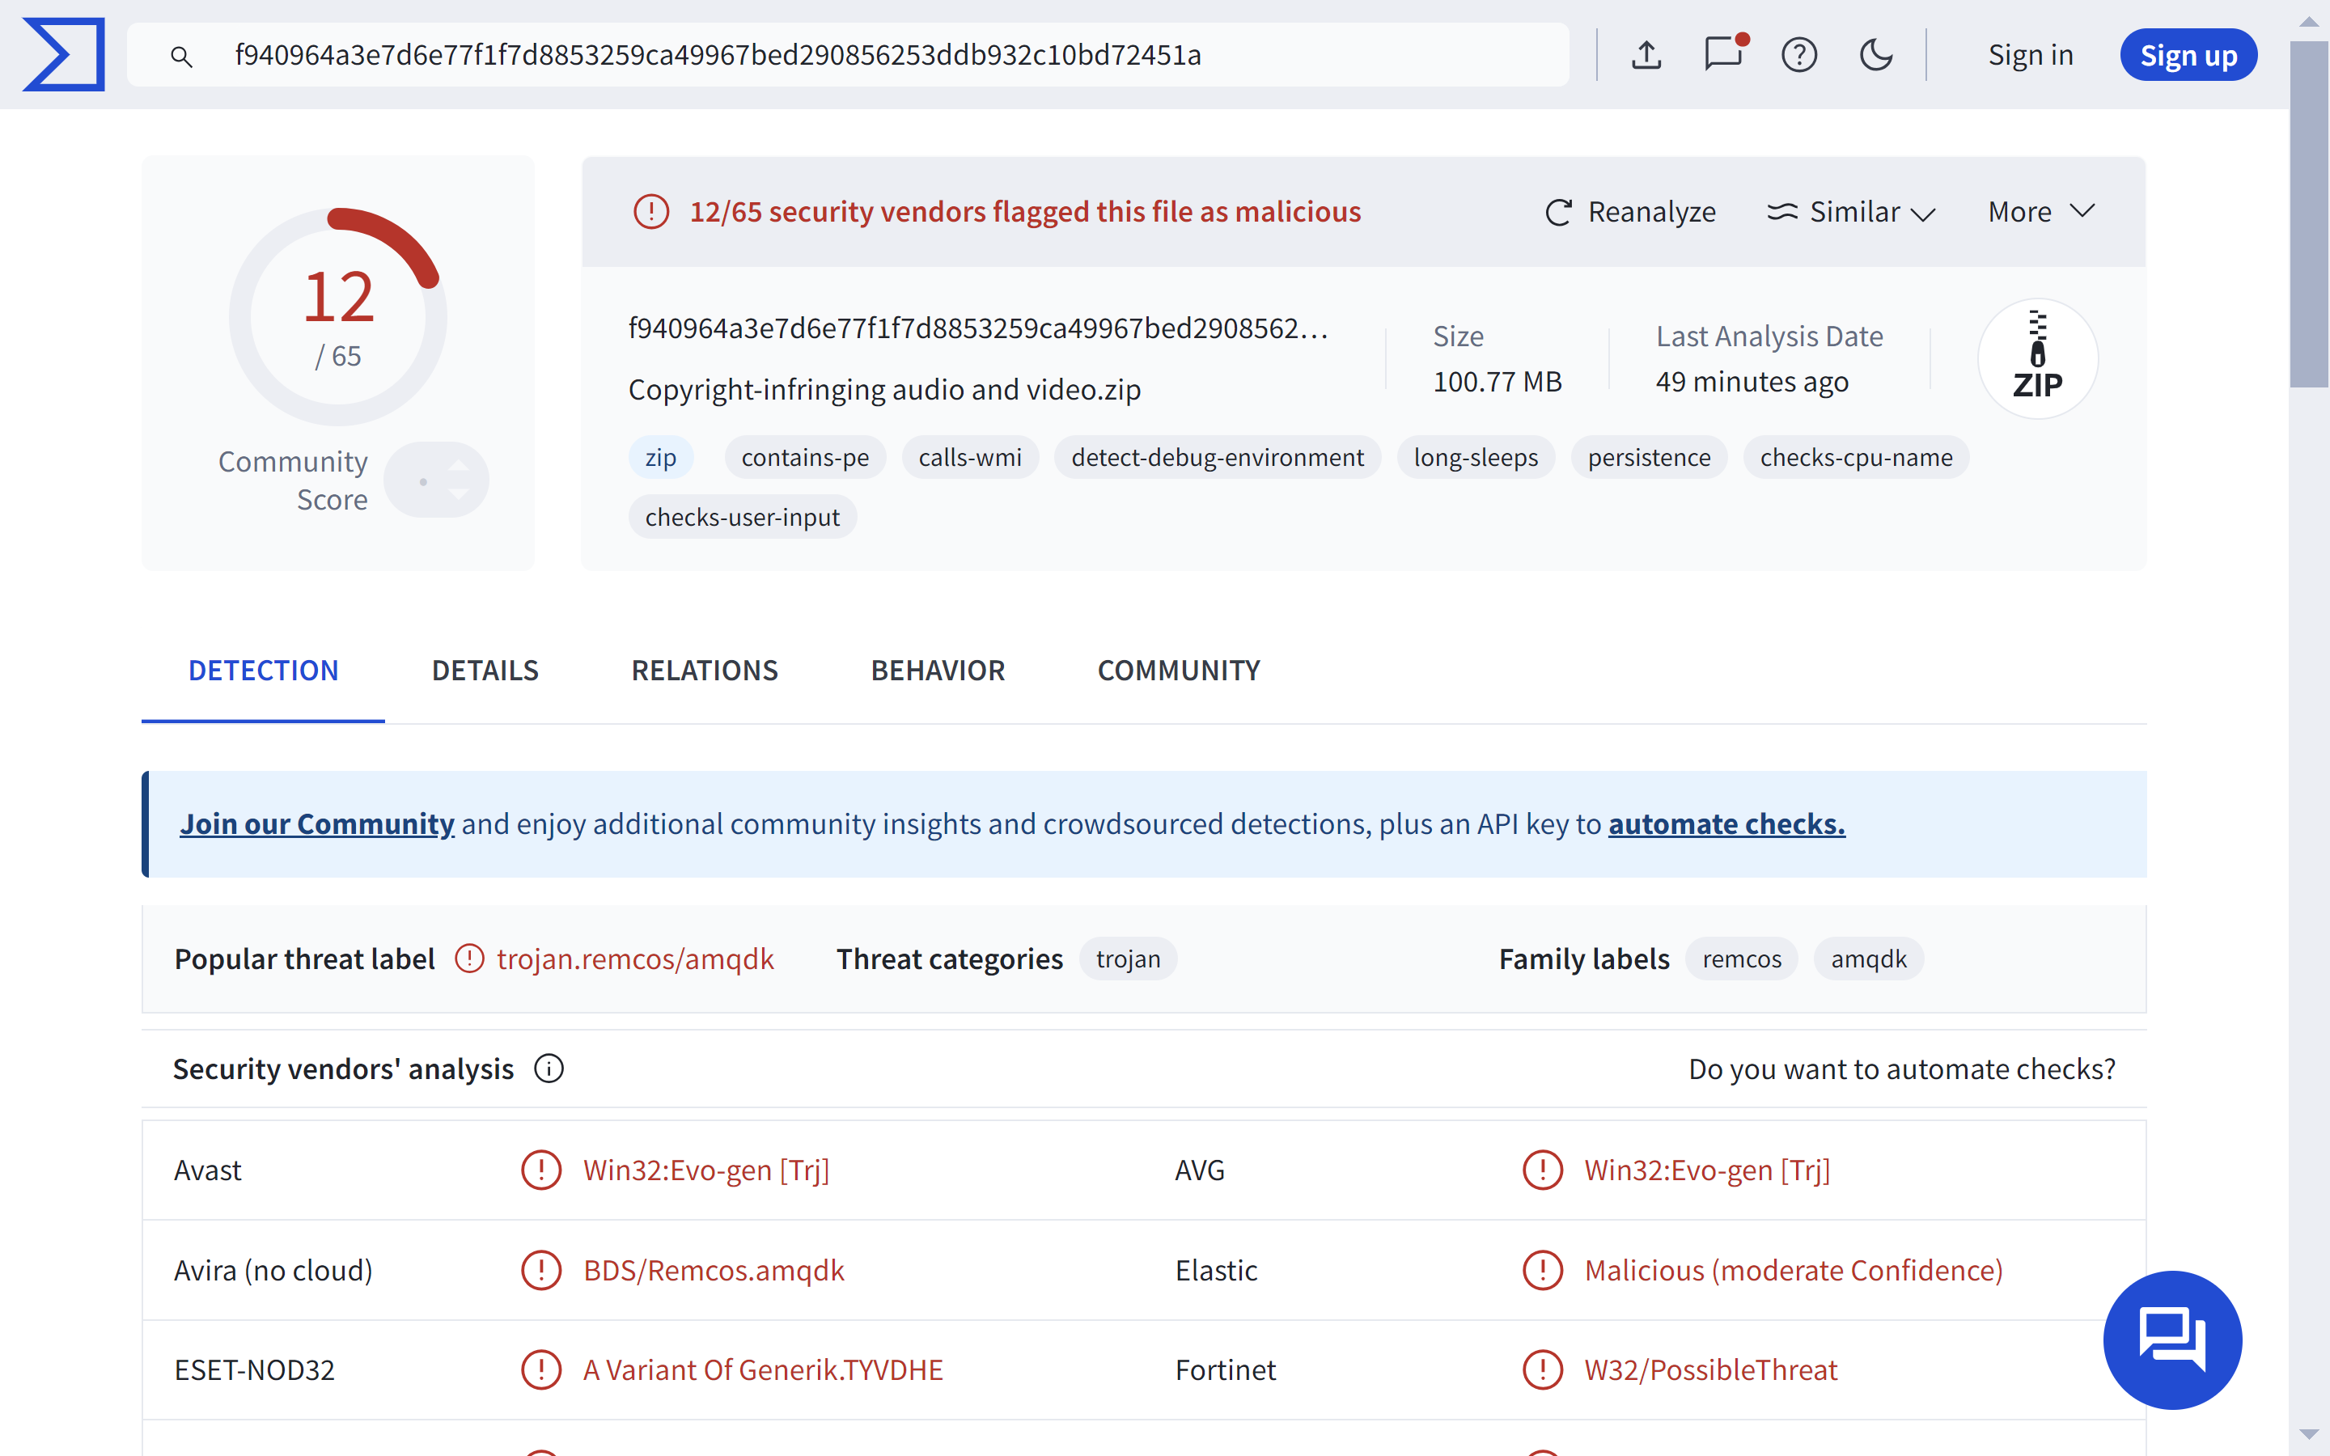Image resolution: width=2330 pixels, height=1456 pixels.
Task: Expand the Similar dropdown
Action: tap(1850, 212)
